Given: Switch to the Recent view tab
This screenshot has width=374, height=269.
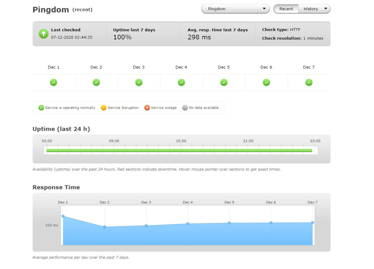Looking at the screenshot, I should click(286, 9).
